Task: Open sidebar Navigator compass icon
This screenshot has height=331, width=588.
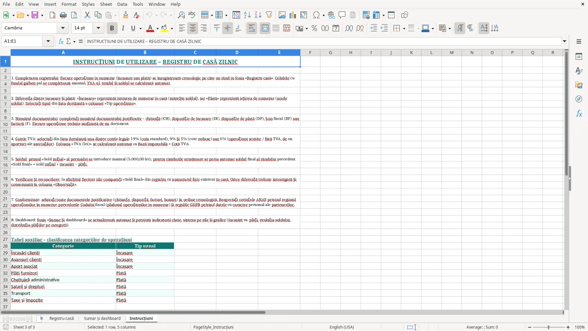Action: (579, 99)
